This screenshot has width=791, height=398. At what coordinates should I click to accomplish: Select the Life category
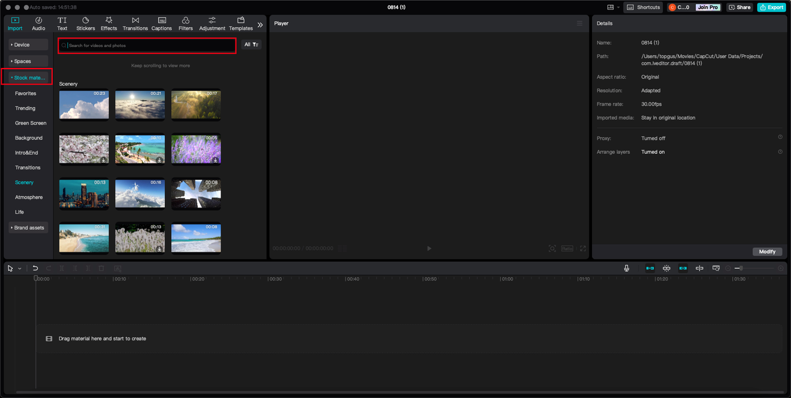(x=20, y=212)
